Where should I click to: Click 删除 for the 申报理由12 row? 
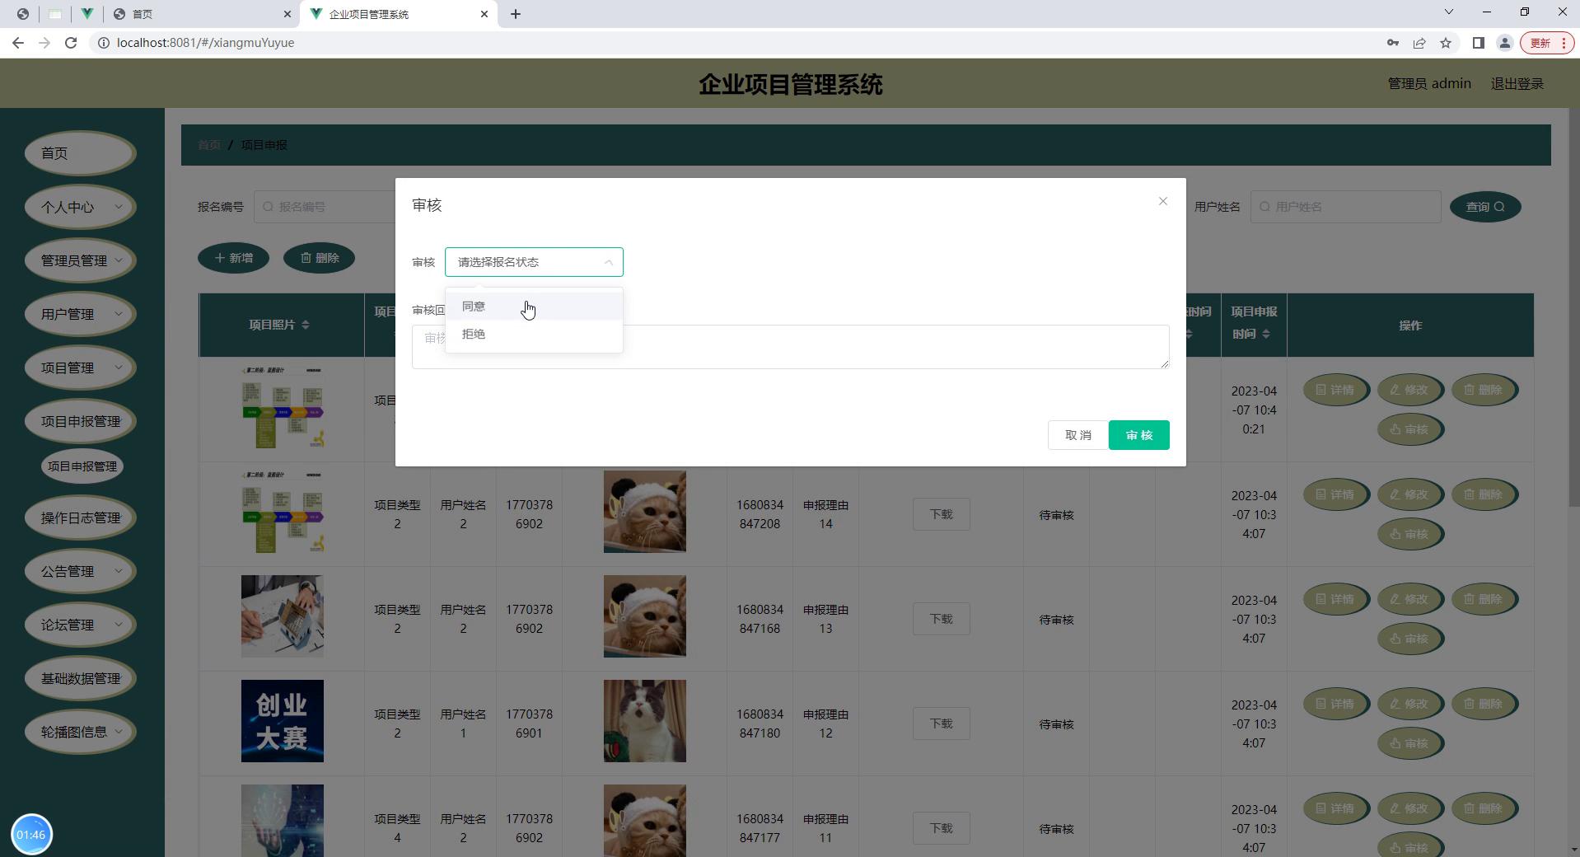[x=1484, y=704]
